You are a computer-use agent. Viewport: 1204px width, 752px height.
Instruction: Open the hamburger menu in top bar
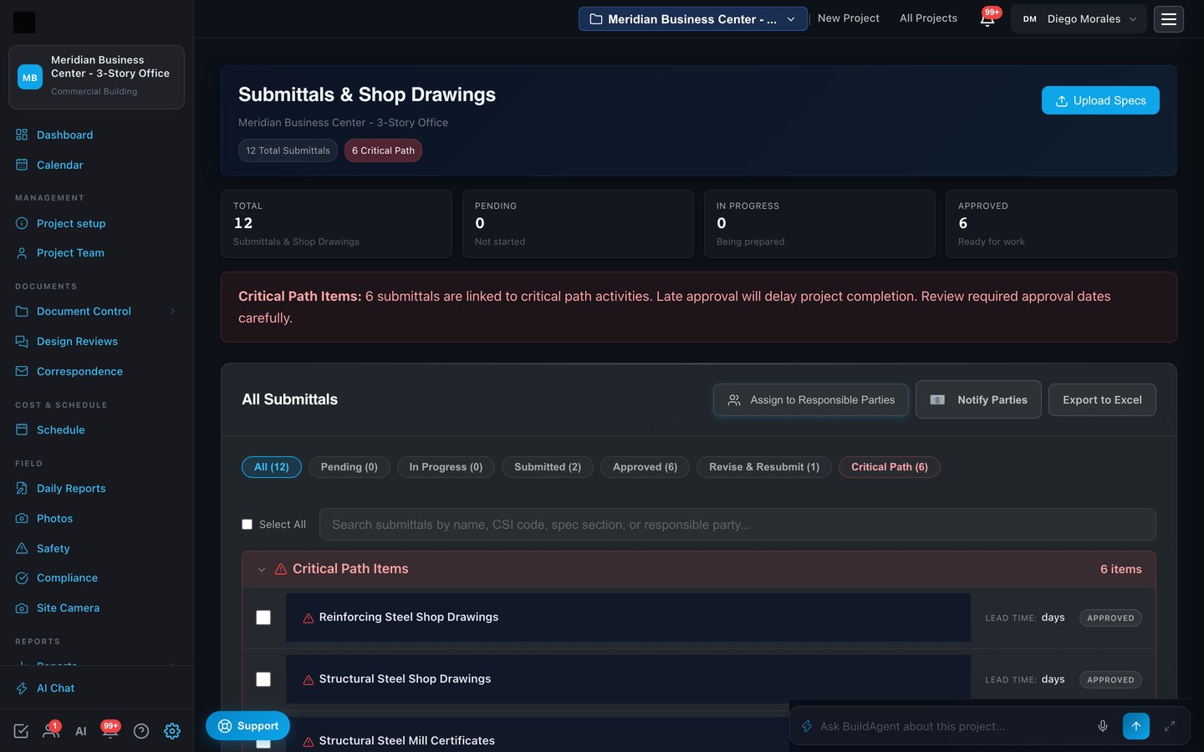pyautogui.click(x=1169, y=18)
